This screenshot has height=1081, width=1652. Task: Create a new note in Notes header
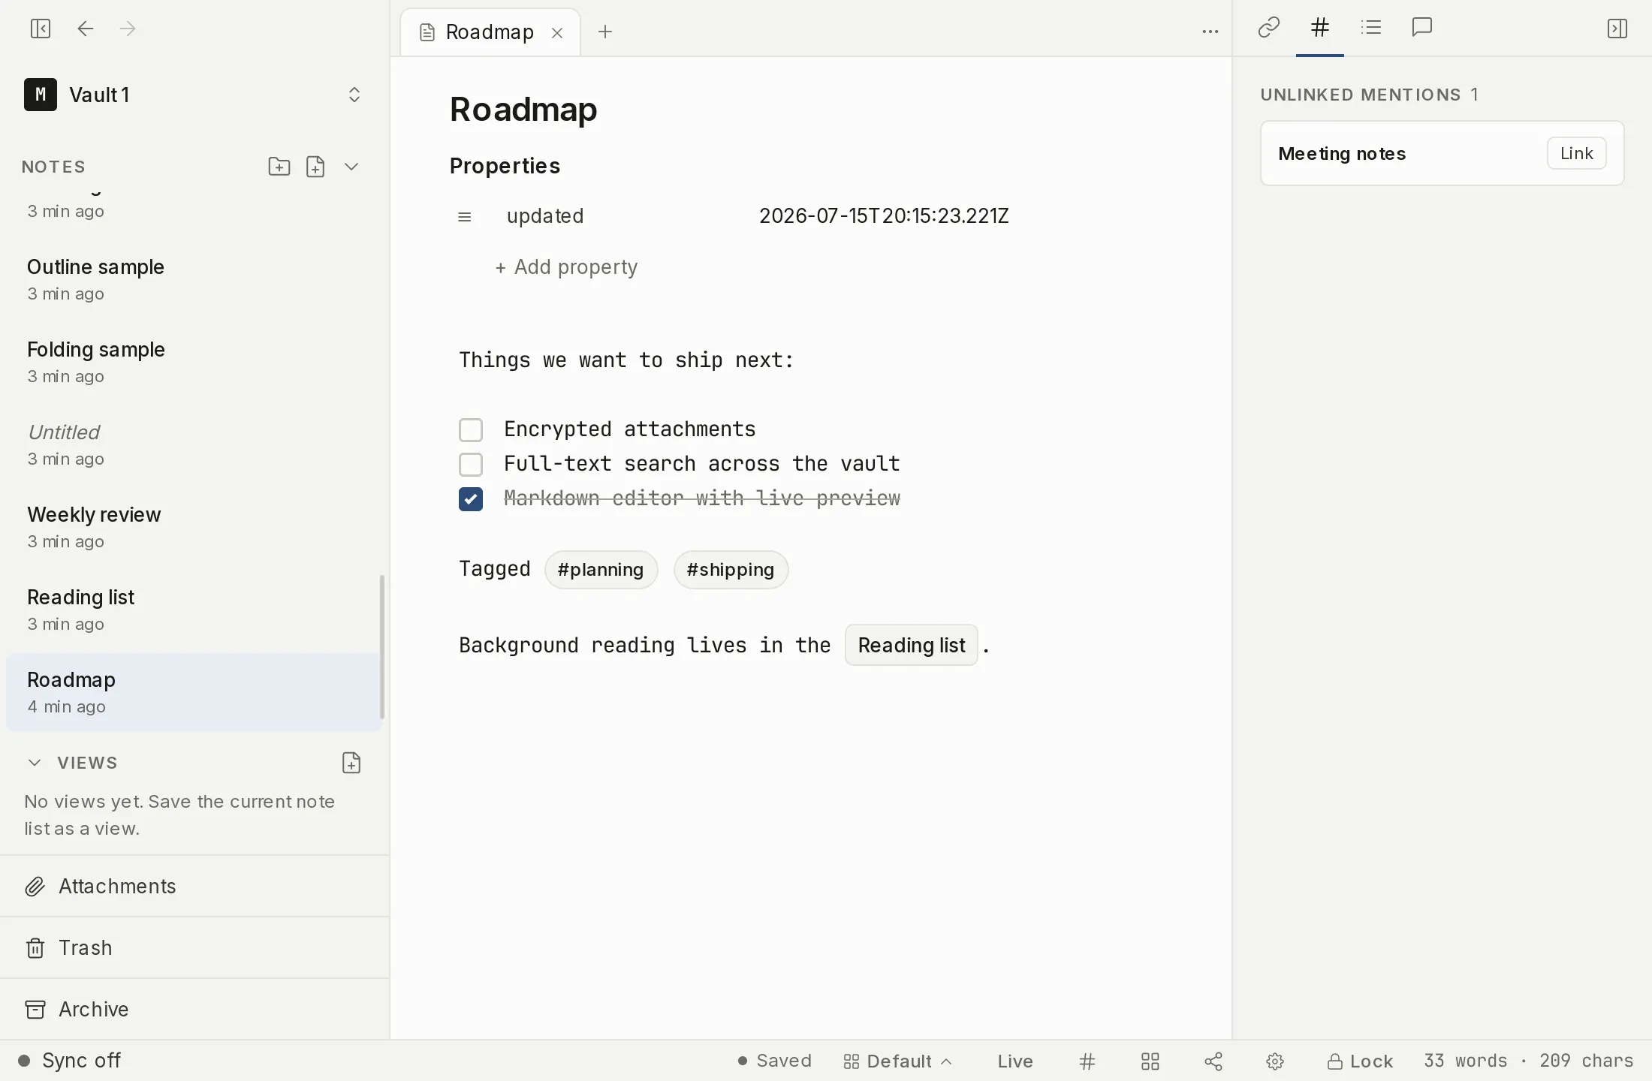click(315, 166)
